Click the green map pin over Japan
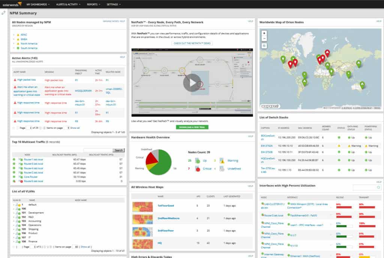384x258 pixels. pos(358,64)
